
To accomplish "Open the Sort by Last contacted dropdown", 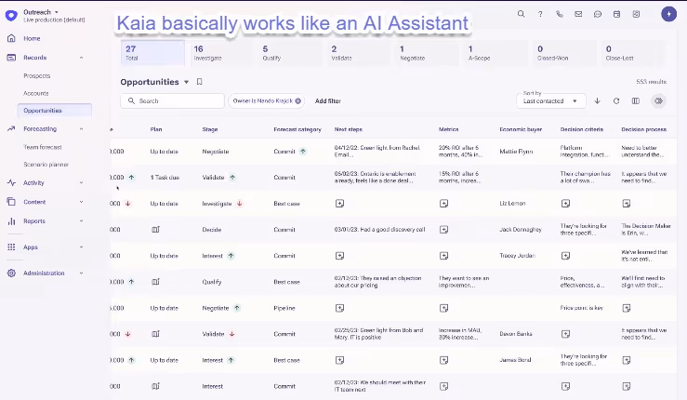I will tap(551, 100).
